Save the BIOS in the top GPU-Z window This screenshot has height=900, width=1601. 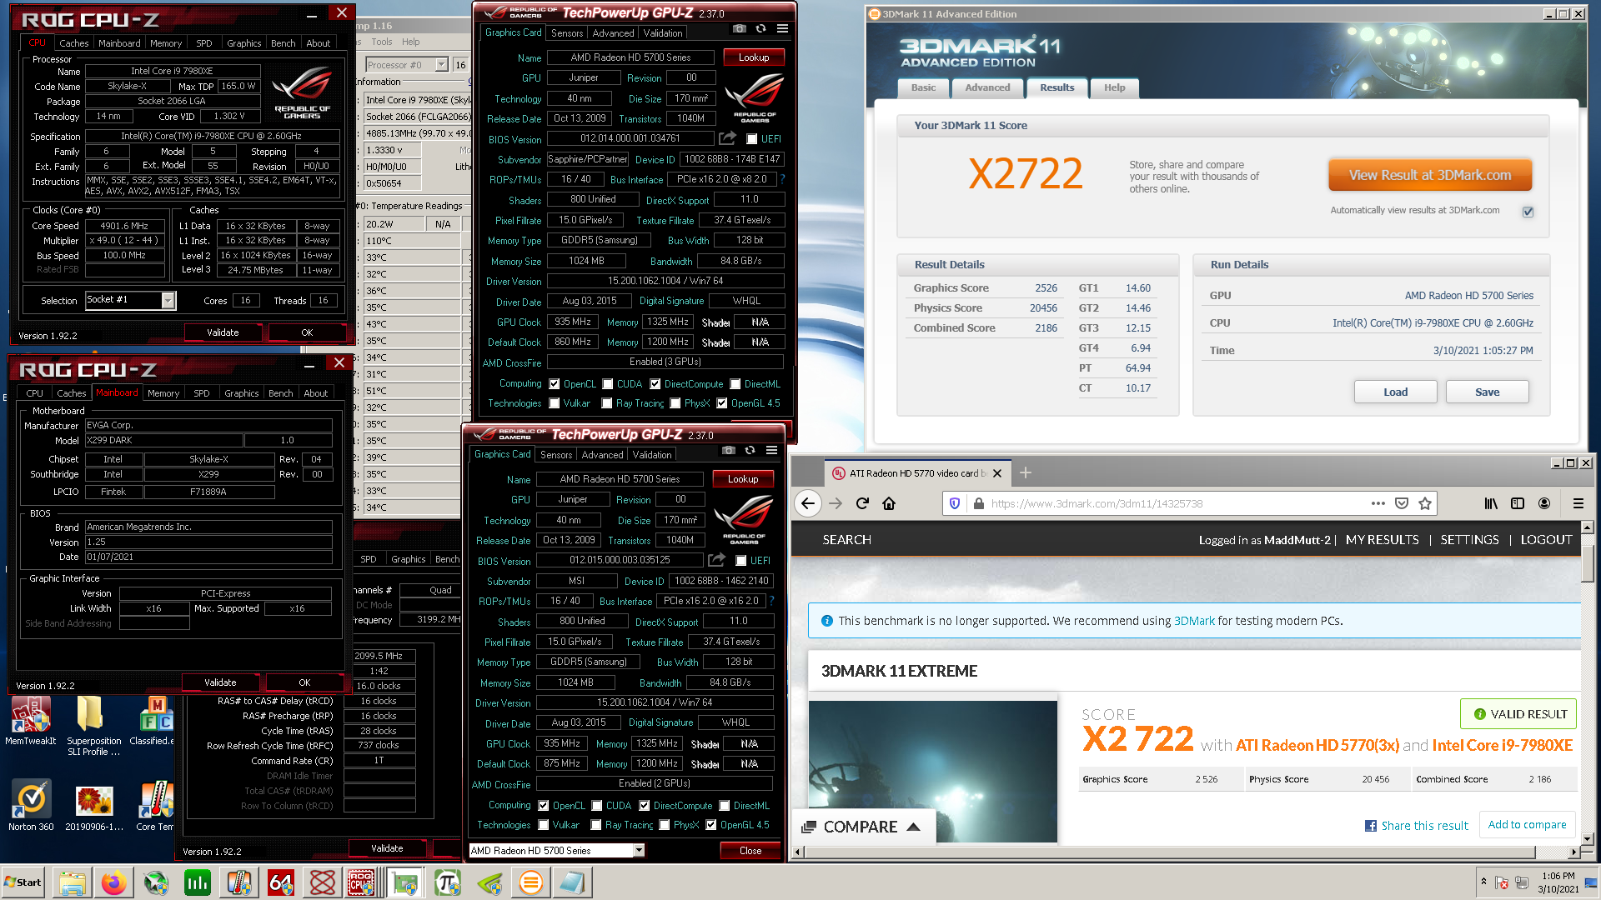[x=727, y=138]
